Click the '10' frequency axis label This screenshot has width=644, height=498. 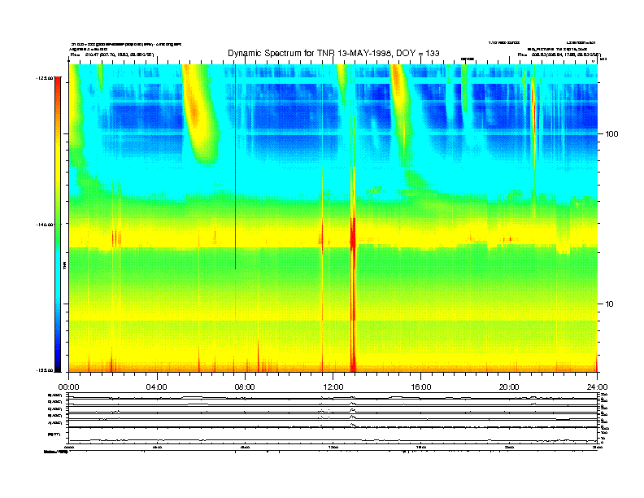(x=610, y=304)
